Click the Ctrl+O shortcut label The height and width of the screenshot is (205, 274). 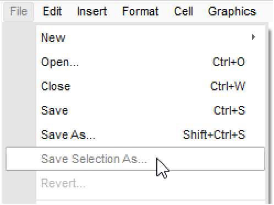tap(229, 62)
